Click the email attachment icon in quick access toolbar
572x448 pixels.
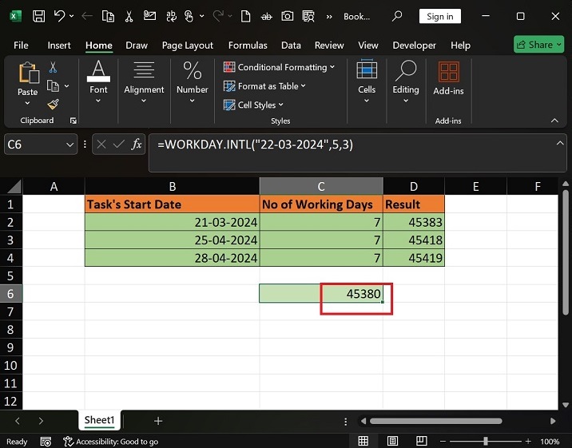coord(149,16)
